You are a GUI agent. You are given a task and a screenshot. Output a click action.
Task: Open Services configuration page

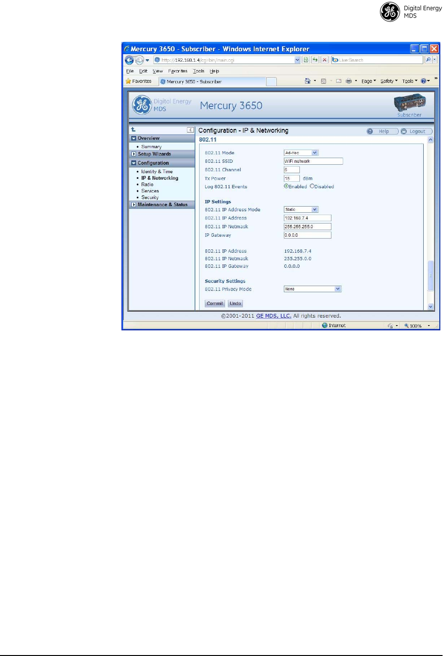point(150,191)
